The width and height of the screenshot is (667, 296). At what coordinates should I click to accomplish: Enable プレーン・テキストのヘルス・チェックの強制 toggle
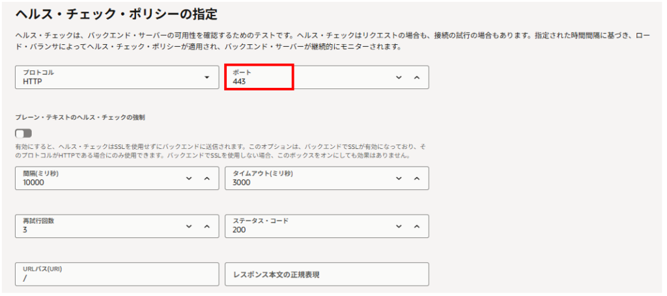point(23,133)
